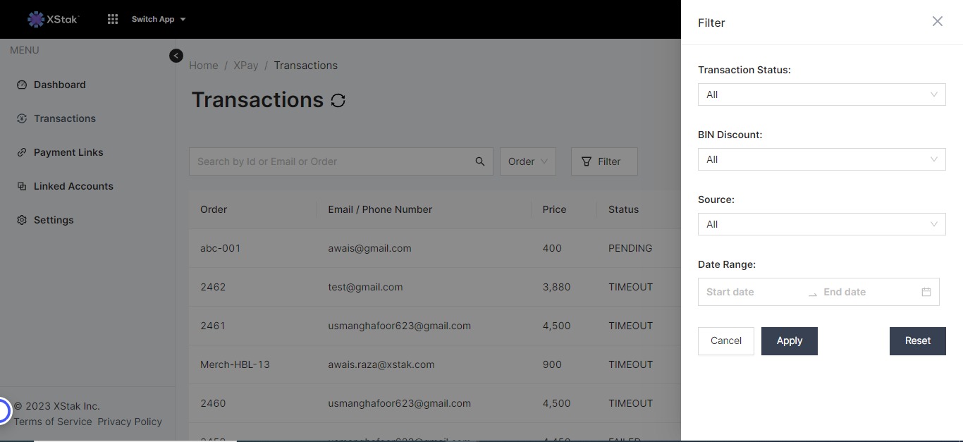
Task: Click the search magnifier icon
Action: point(480,161)
